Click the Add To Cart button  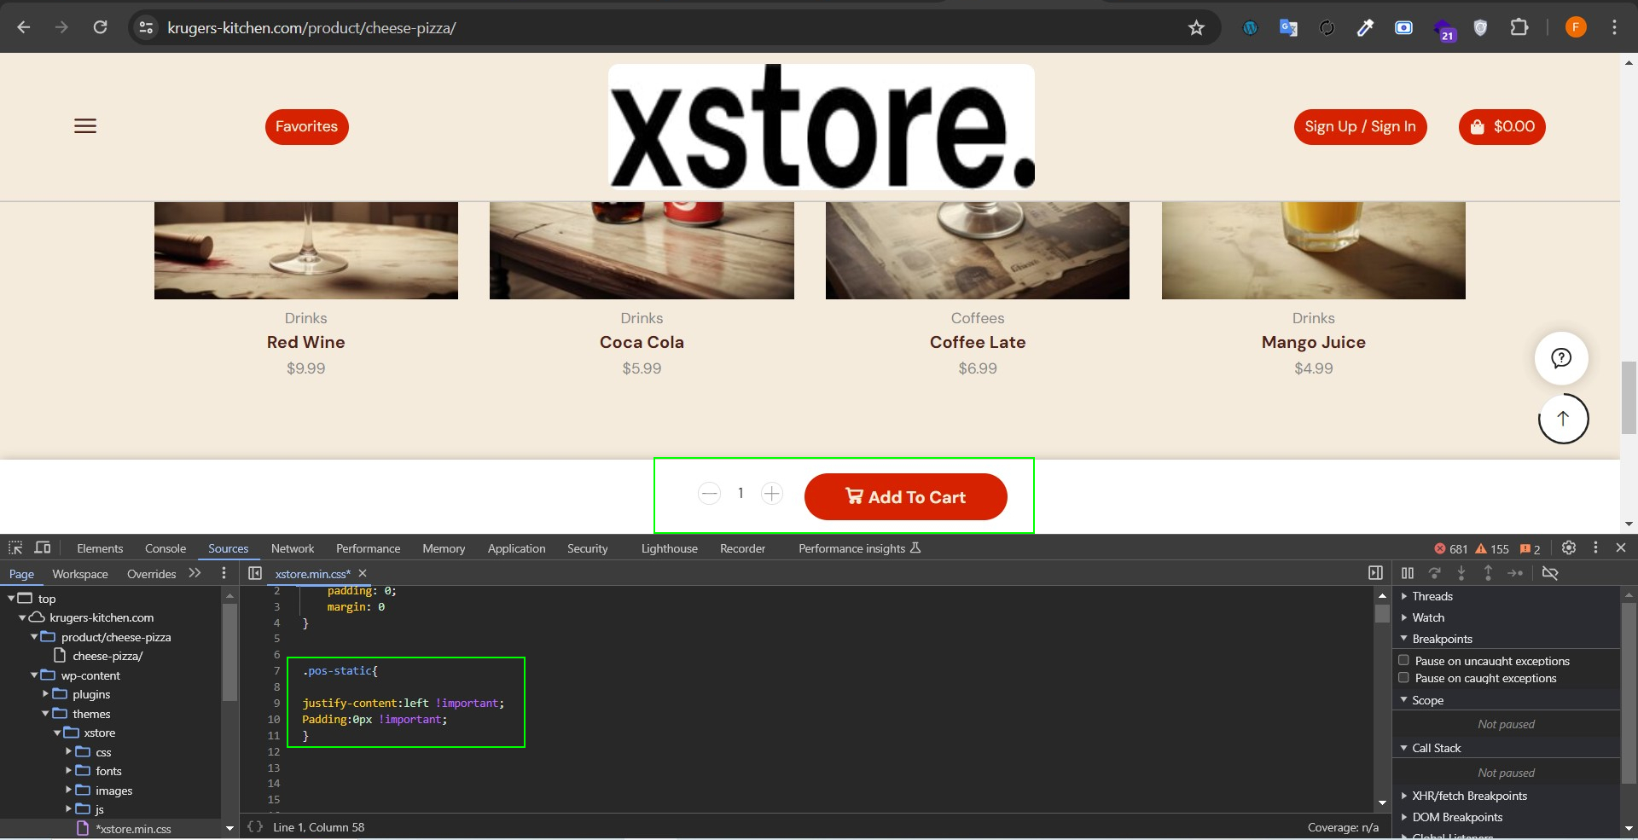(905, 496)
